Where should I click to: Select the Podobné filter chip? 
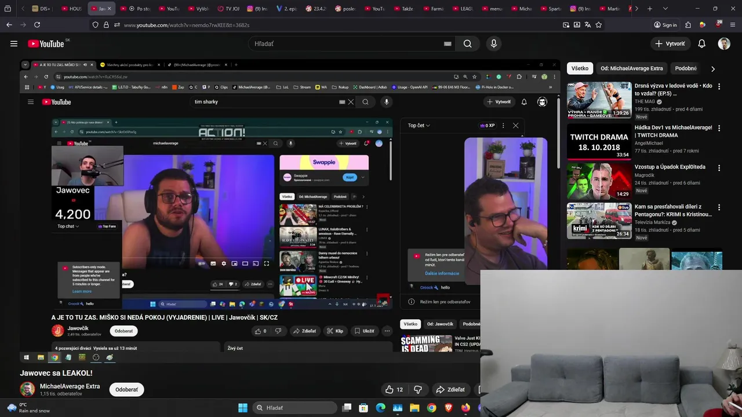(x=686, y=68)
